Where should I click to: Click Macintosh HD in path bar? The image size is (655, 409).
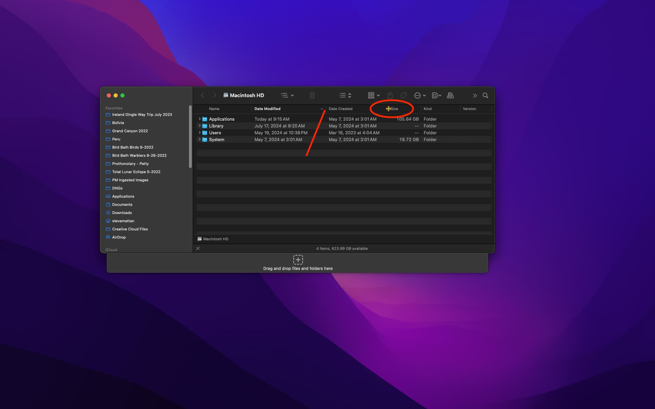[213, 239]
